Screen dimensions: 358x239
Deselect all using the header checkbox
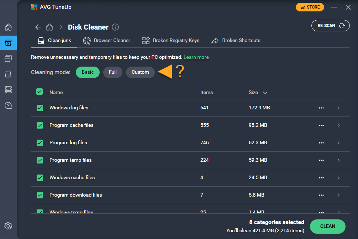click(x=40, y=92)
